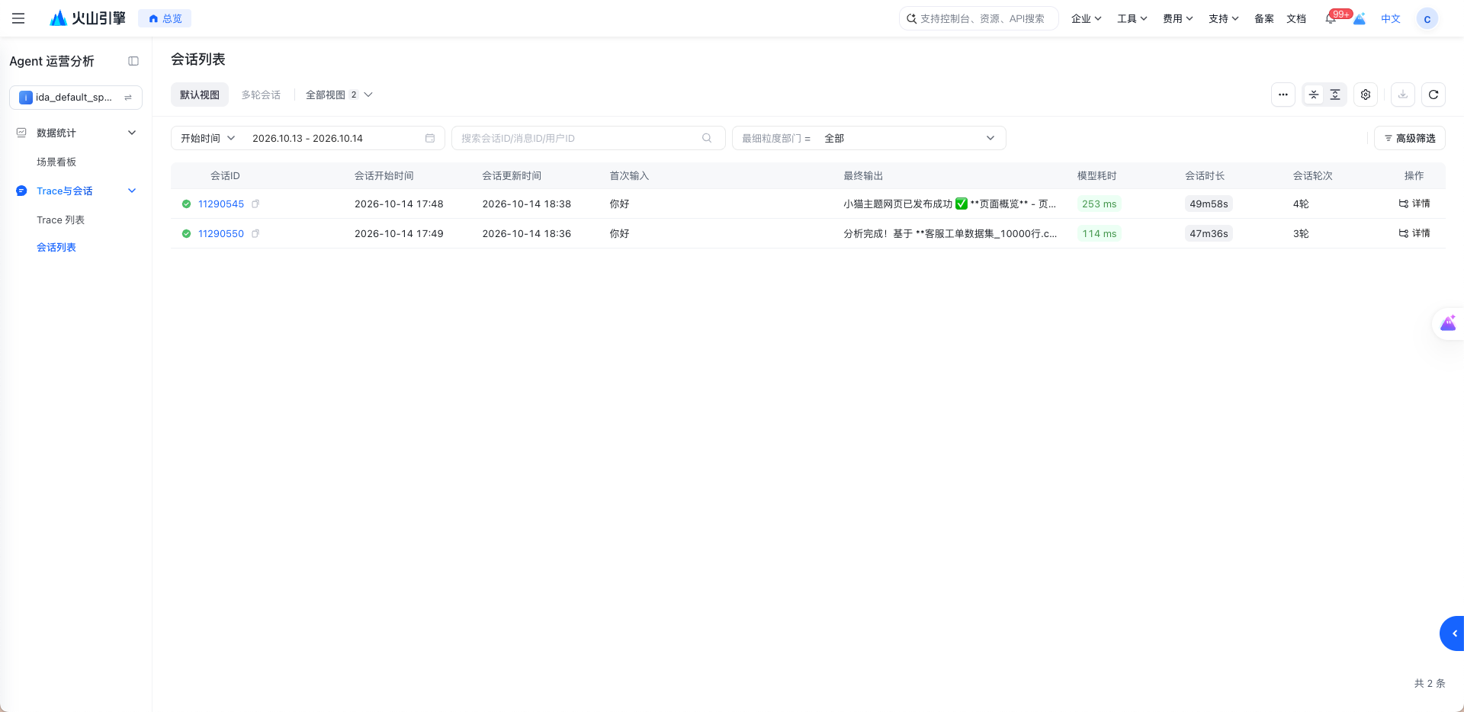Click the download export icon
Image resolution: width=1464 pixels, height=712 pixels.
click(x=1403, y=95)
